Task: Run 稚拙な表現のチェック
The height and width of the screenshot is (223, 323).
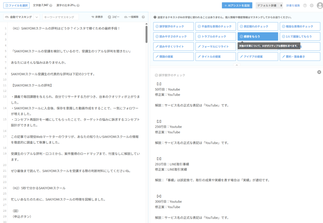Action: click(300, 26)
